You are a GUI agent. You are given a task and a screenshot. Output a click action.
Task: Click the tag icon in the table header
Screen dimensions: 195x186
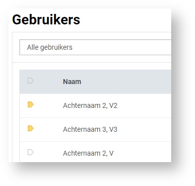[x=31, y=81]
